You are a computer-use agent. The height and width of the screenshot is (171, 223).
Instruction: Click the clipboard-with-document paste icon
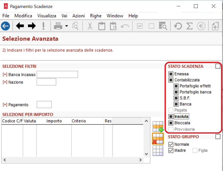point(113,26)
